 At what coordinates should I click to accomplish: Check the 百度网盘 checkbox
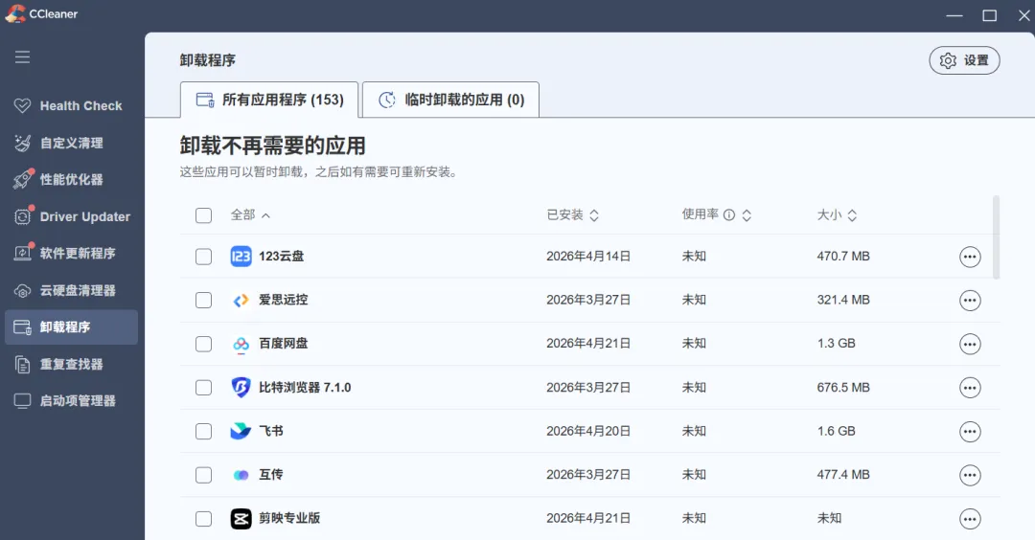tap(203, 344)
